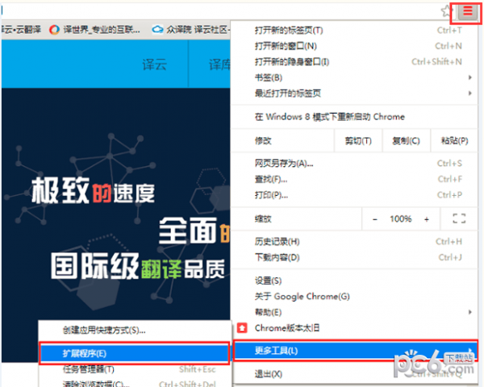Image resolution: width=484 pixels, height=387 pixels.
Task: Click the 译云 navigation tab on the page
Action: (x=154, y=64)
